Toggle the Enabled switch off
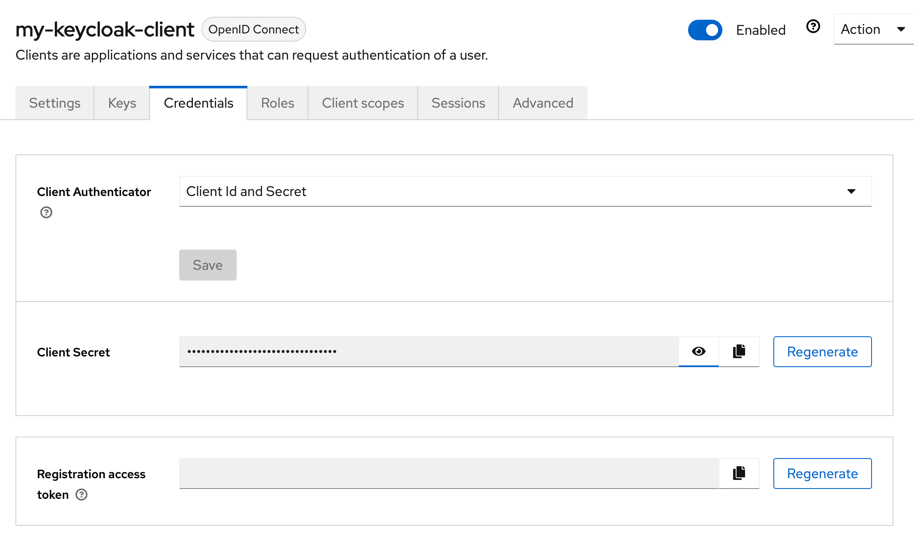Viewport: 914px width, 549px height. coord(705,29)
